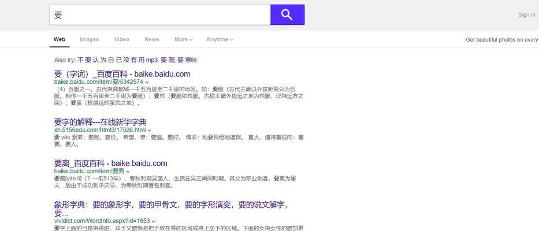The height and width of the screenshot is (231, 539).
Task: Open result 象形字典：要的象形字
Action: click(x=171, y=208)
